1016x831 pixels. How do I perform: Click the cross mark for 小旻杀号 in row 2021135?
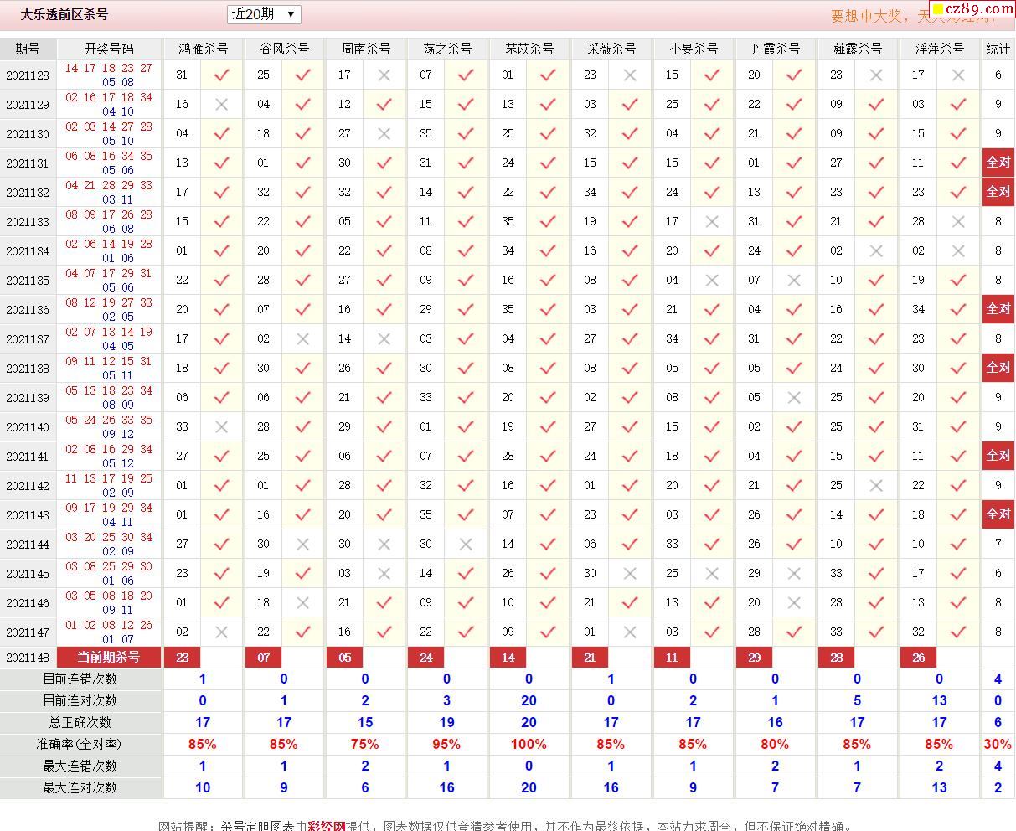coord(712,281)
